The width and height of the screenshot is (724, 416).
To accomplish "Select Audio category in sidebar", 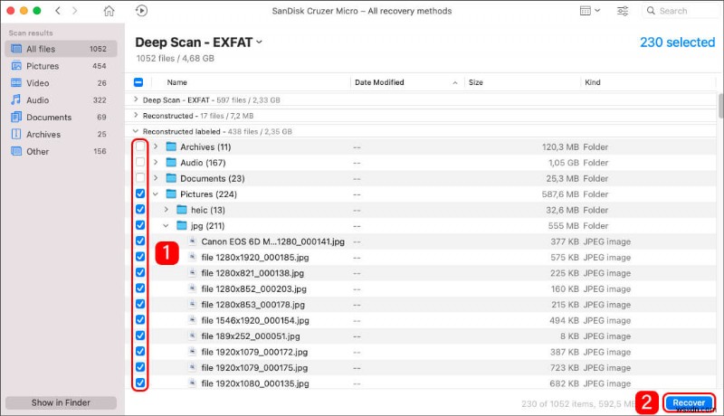I will [61, 100].
